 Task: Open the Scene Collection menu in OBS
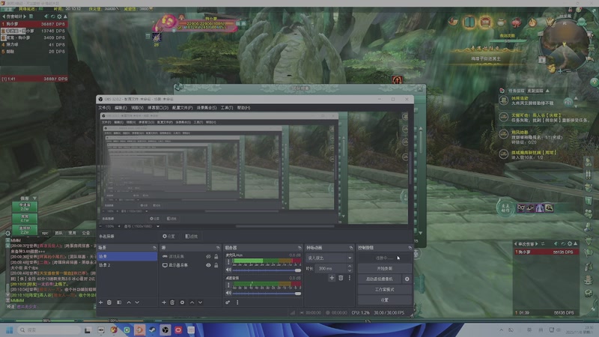pos(207,108)
